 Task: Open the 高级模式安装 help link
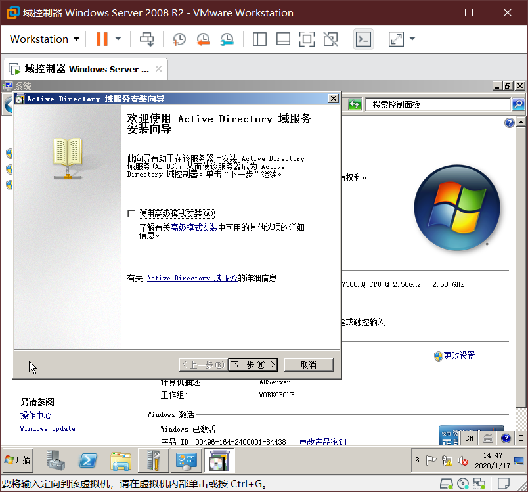(x=194, y=228)
